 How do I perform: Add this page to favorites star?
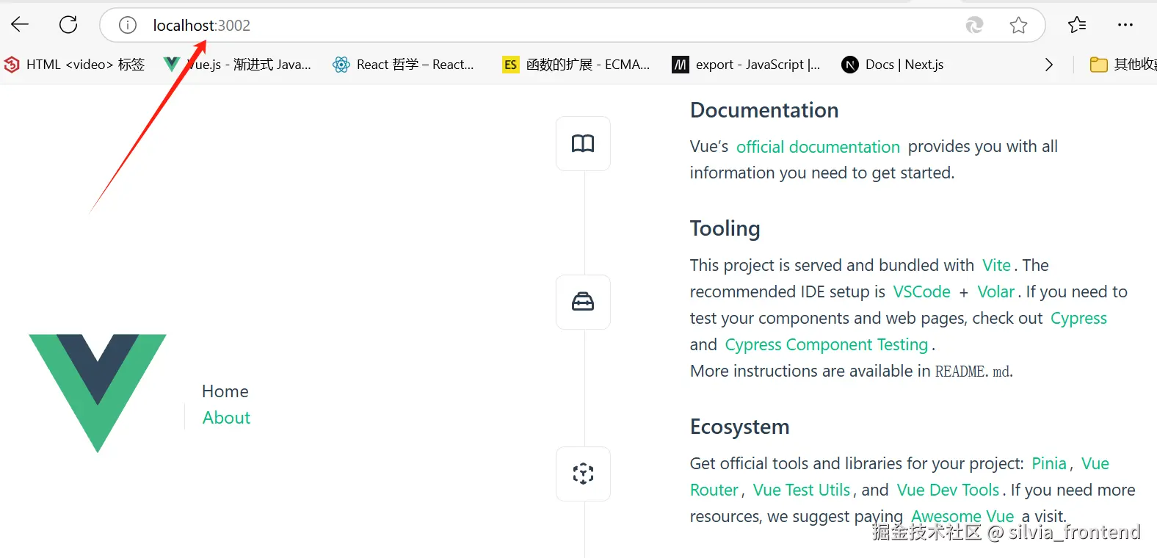pyautogui.click(x=1018, y=26)
